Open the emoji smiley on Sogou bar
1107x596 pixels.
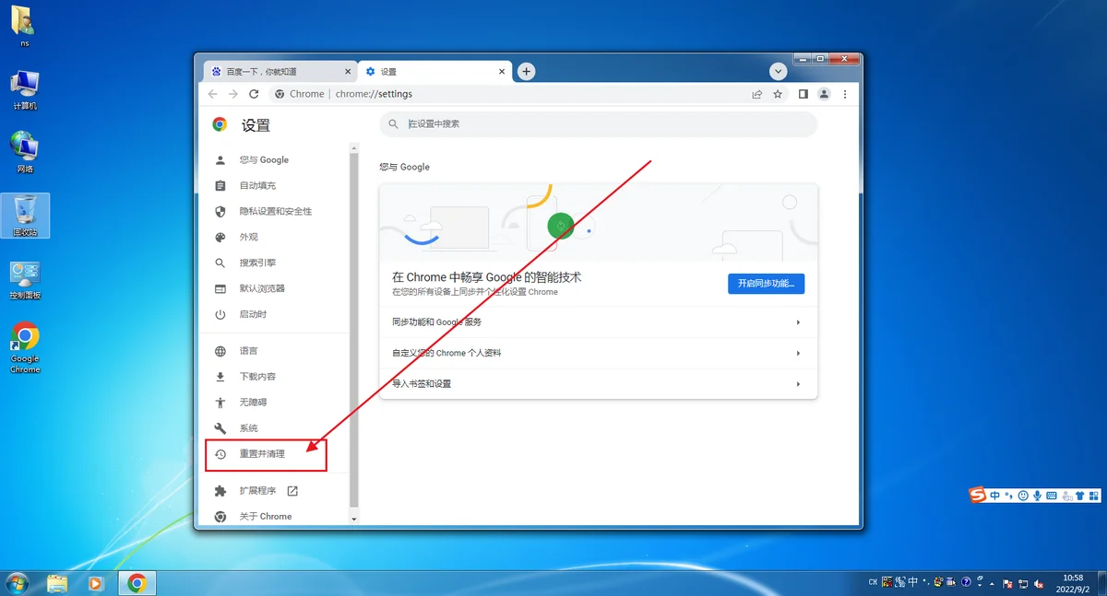1023,496
